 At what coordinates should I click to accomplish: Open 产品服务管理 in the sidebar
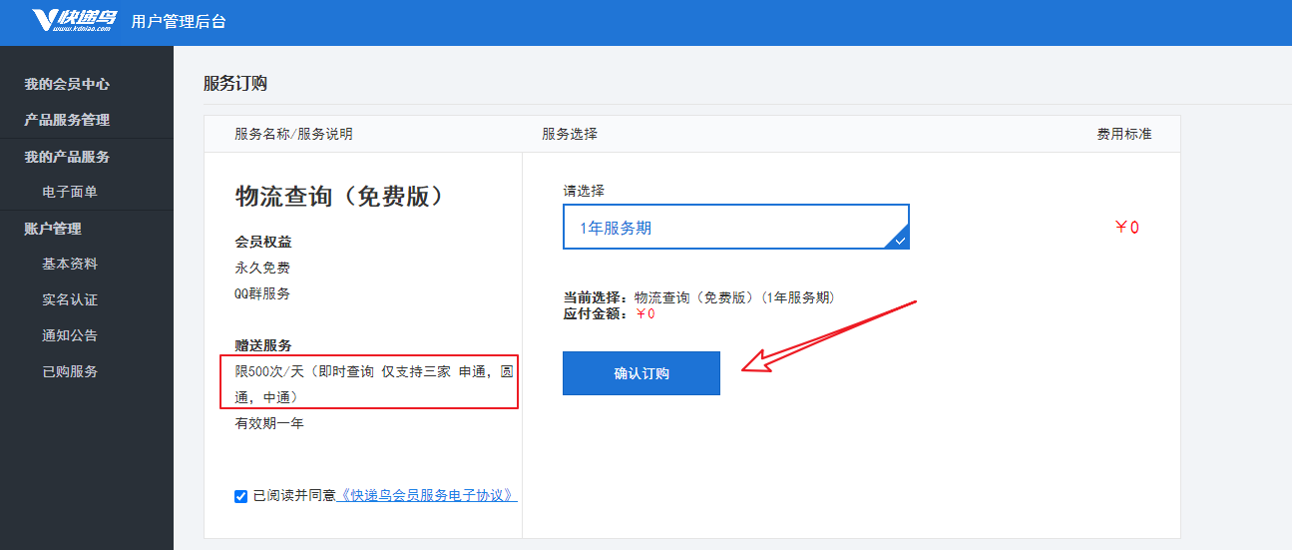pyautogui.click(x=67, y=120)
